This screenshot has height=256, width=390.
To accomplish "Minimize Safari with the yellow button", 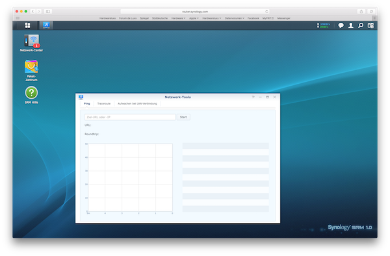I will coord(21,12).
